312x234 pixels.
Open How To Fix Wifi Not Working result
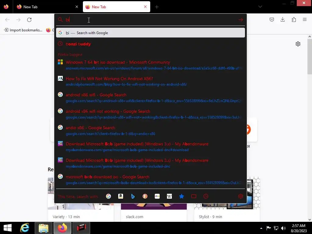[x=151, y=81]
